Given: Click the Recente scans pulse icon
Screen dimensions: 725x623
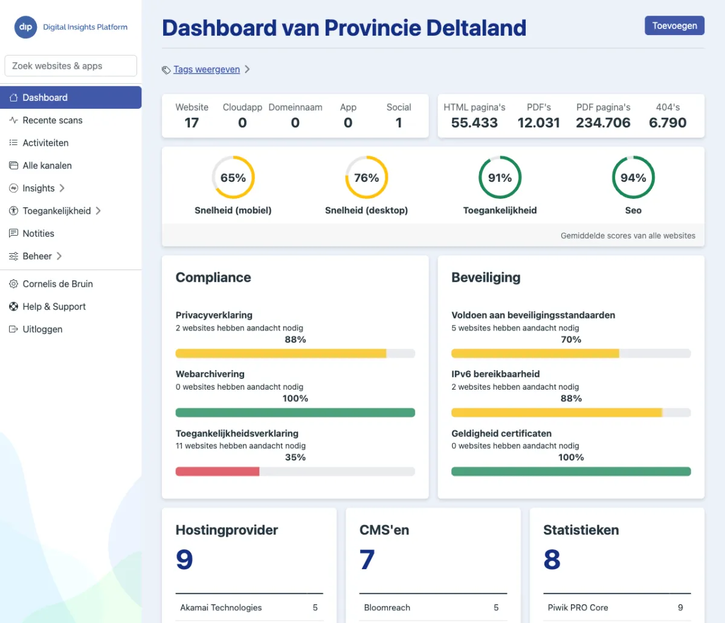Looking at the screenshot, I should [x=13, y=120].
